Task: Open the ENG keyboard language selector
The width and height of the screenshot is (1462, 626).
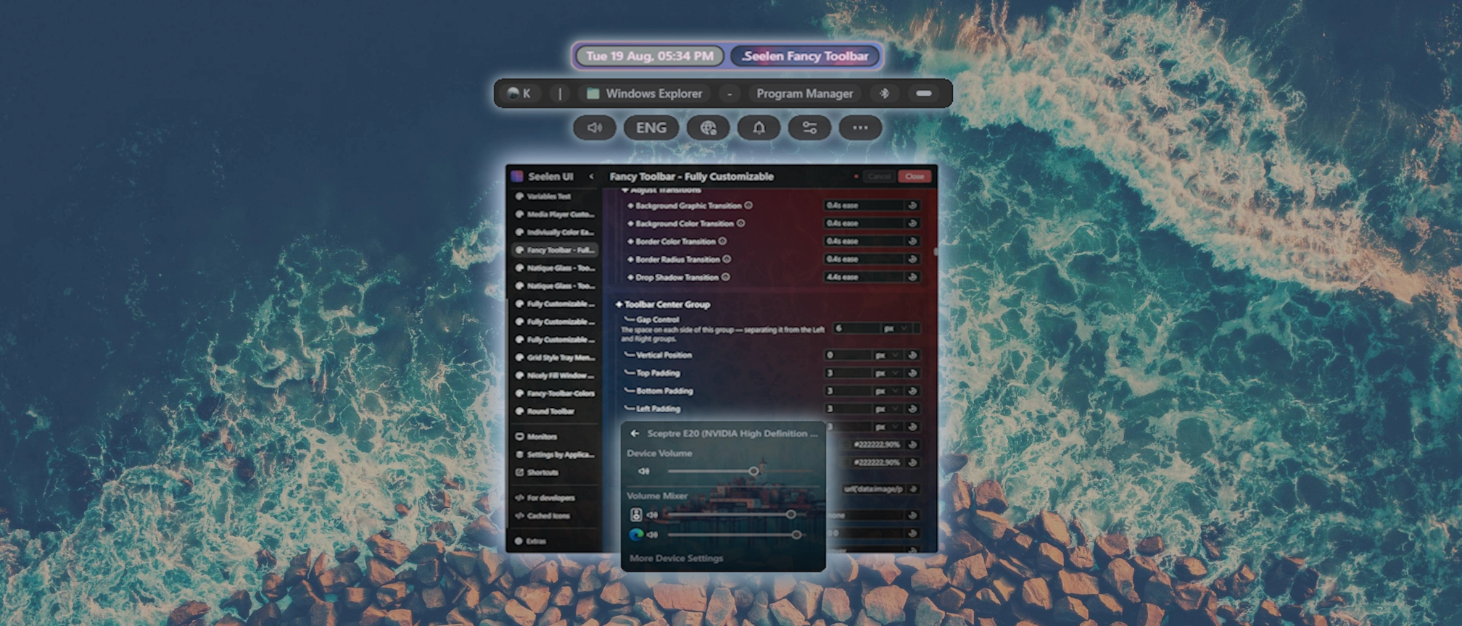Action: (x=651, y=128)
